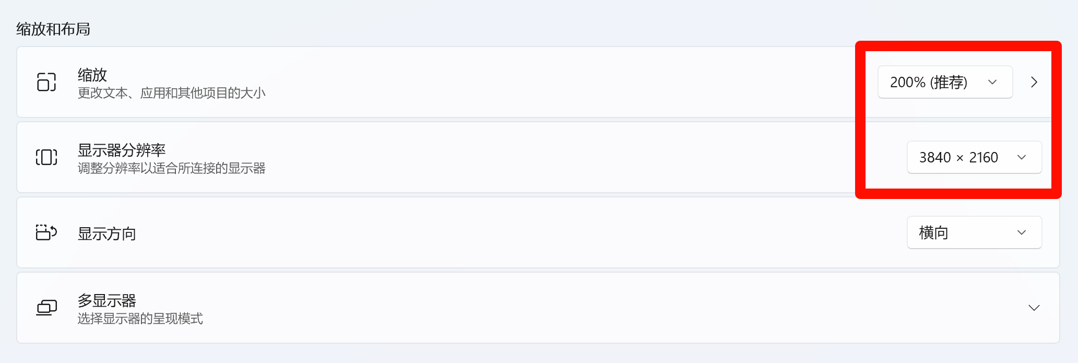Click the multiple displays icon
1078x363 pixels.
[x=46, y=308]
